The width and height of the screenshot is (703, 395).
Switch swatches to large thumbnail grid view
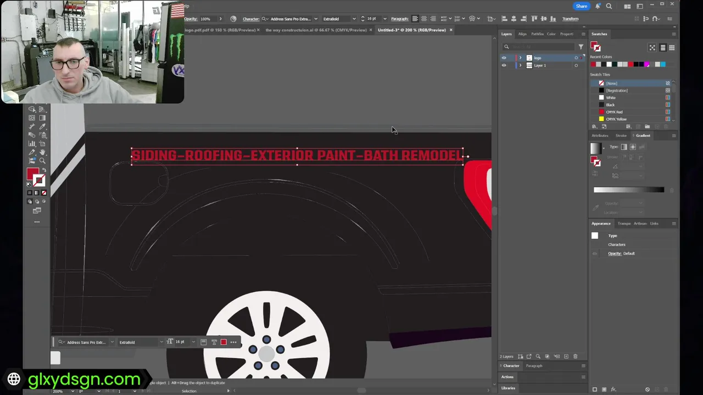coord(672,48)
